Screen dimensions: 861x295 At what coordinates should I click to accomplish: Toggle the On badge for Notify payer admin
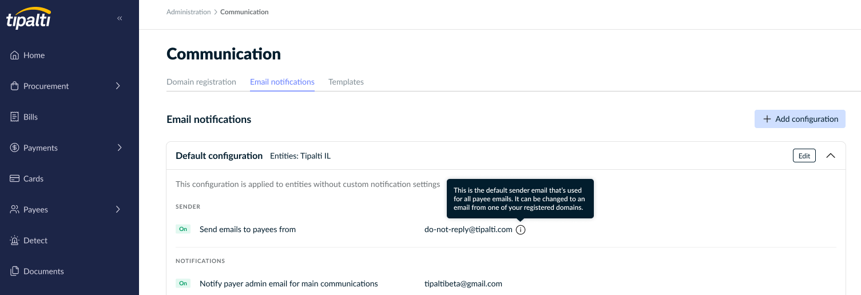[x=183, y=283]
